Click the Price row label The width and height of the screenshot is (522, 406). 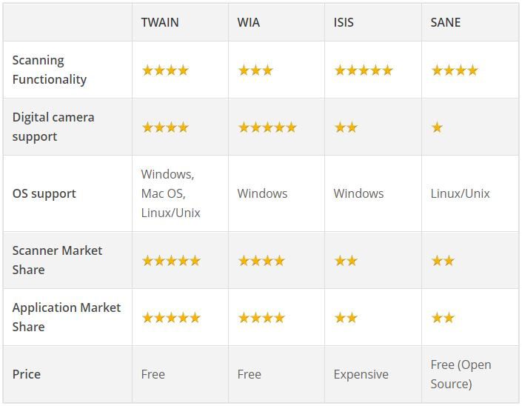27,374
